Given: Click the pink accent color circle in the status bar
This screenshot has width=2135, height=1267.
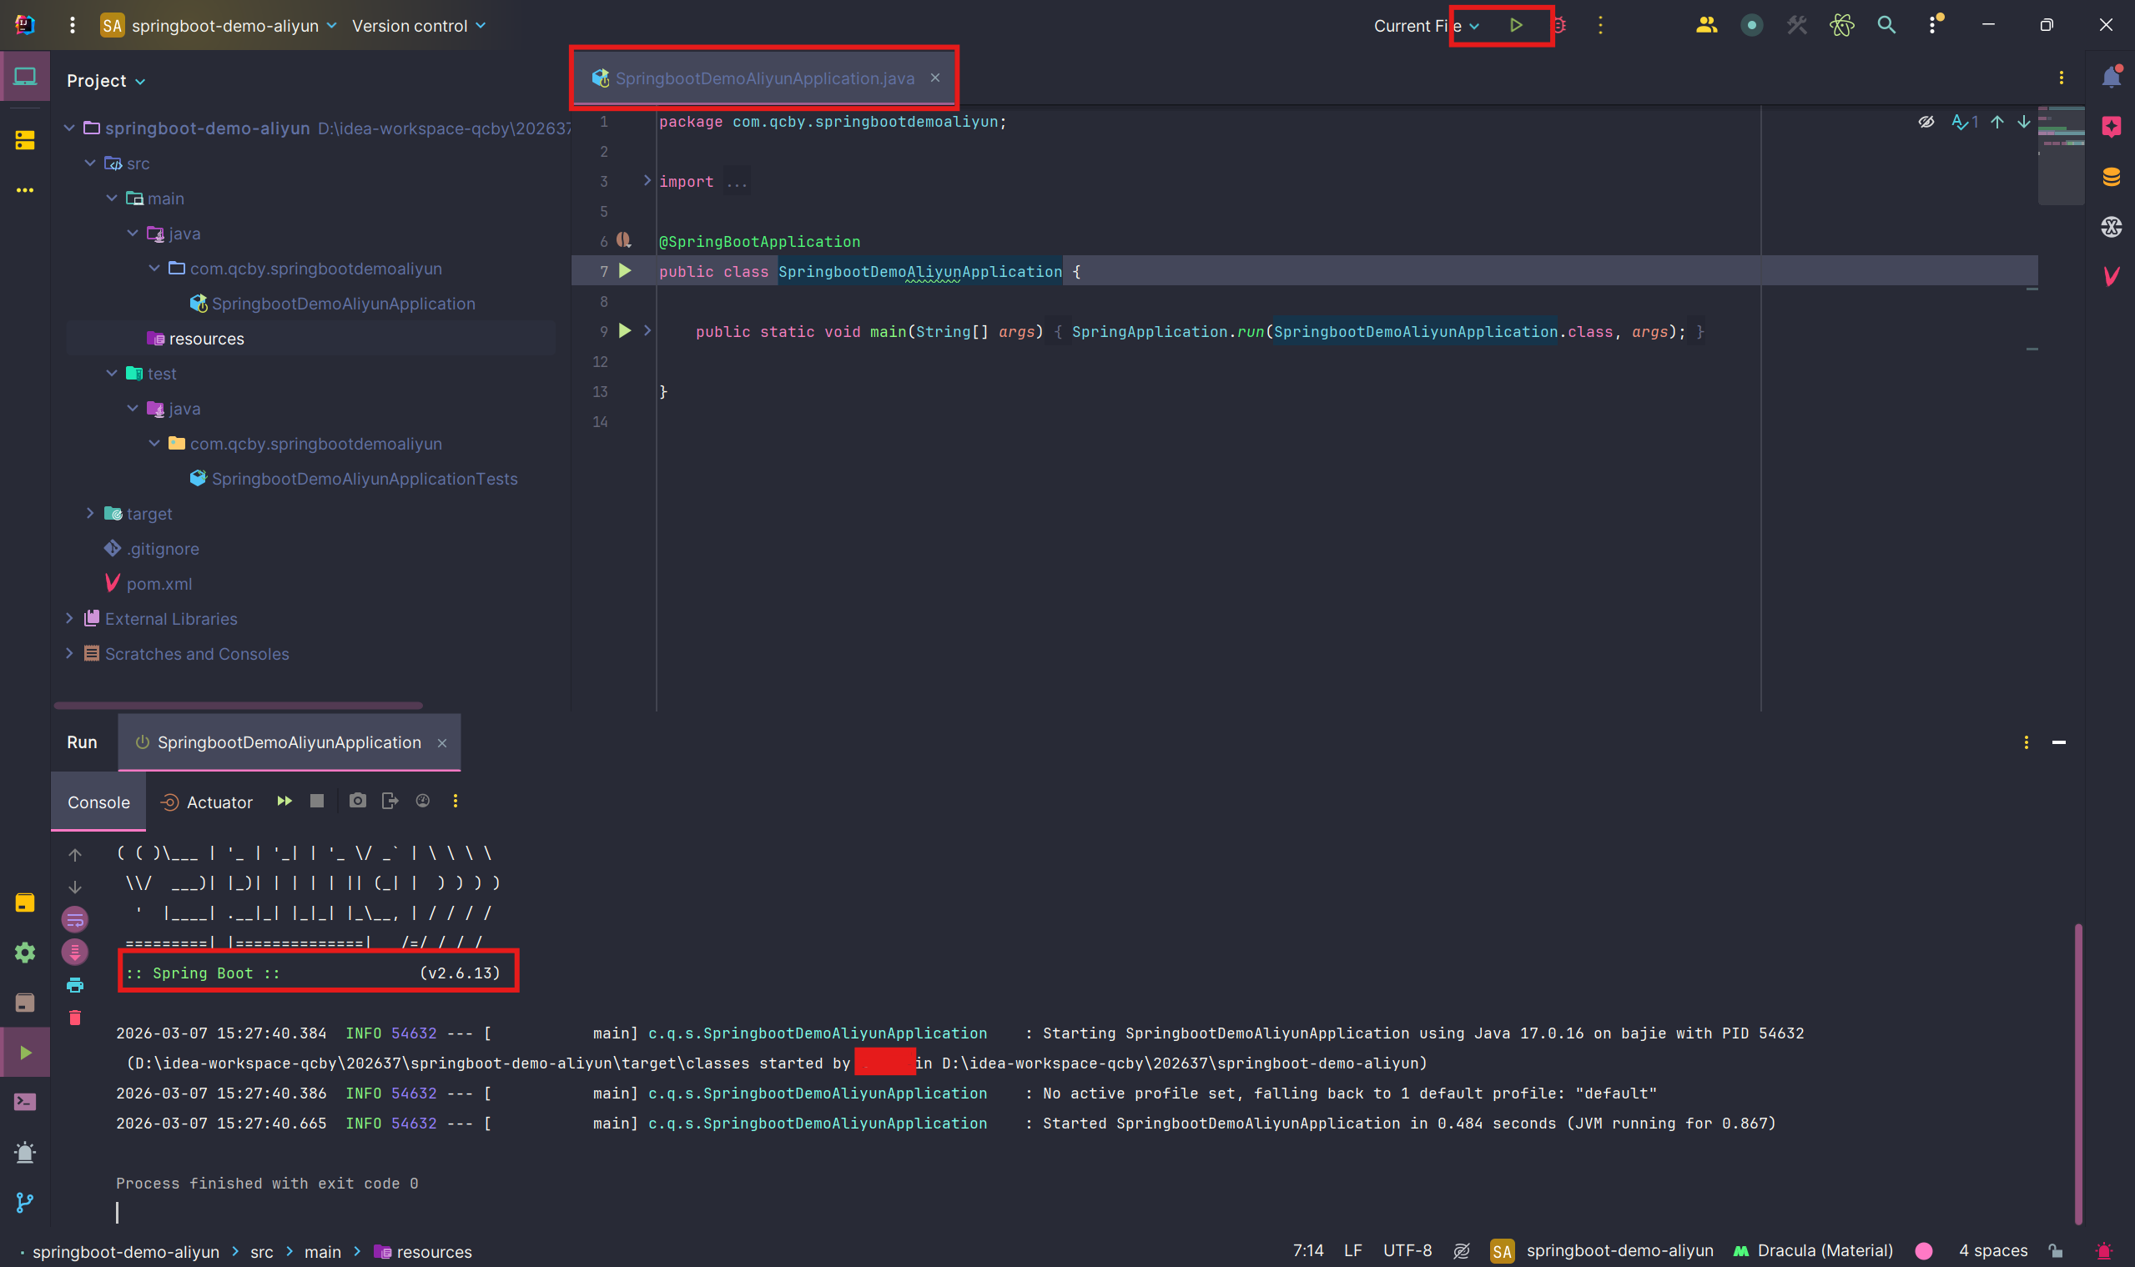Looking at the screenshot, I should (1924, 1251).
